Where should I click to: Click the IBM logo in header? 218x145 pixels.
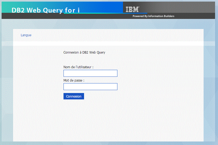tap(132, 9)
